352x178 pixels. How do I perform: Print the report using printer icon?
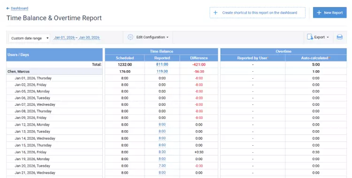point(340,37)
